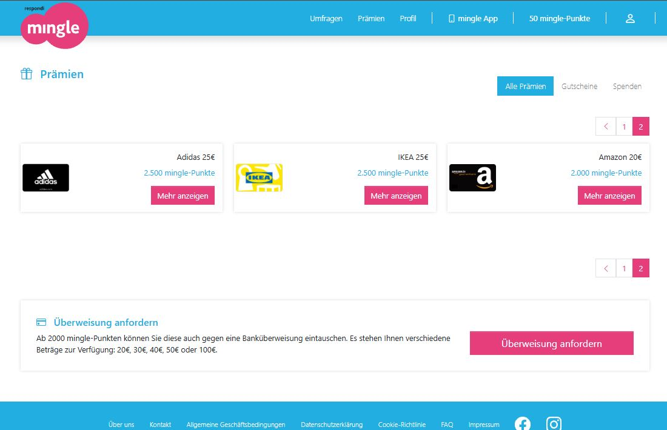The image size is (667, 430).
Task: Click the IKEA 25€ title
Action: (413, 157)
